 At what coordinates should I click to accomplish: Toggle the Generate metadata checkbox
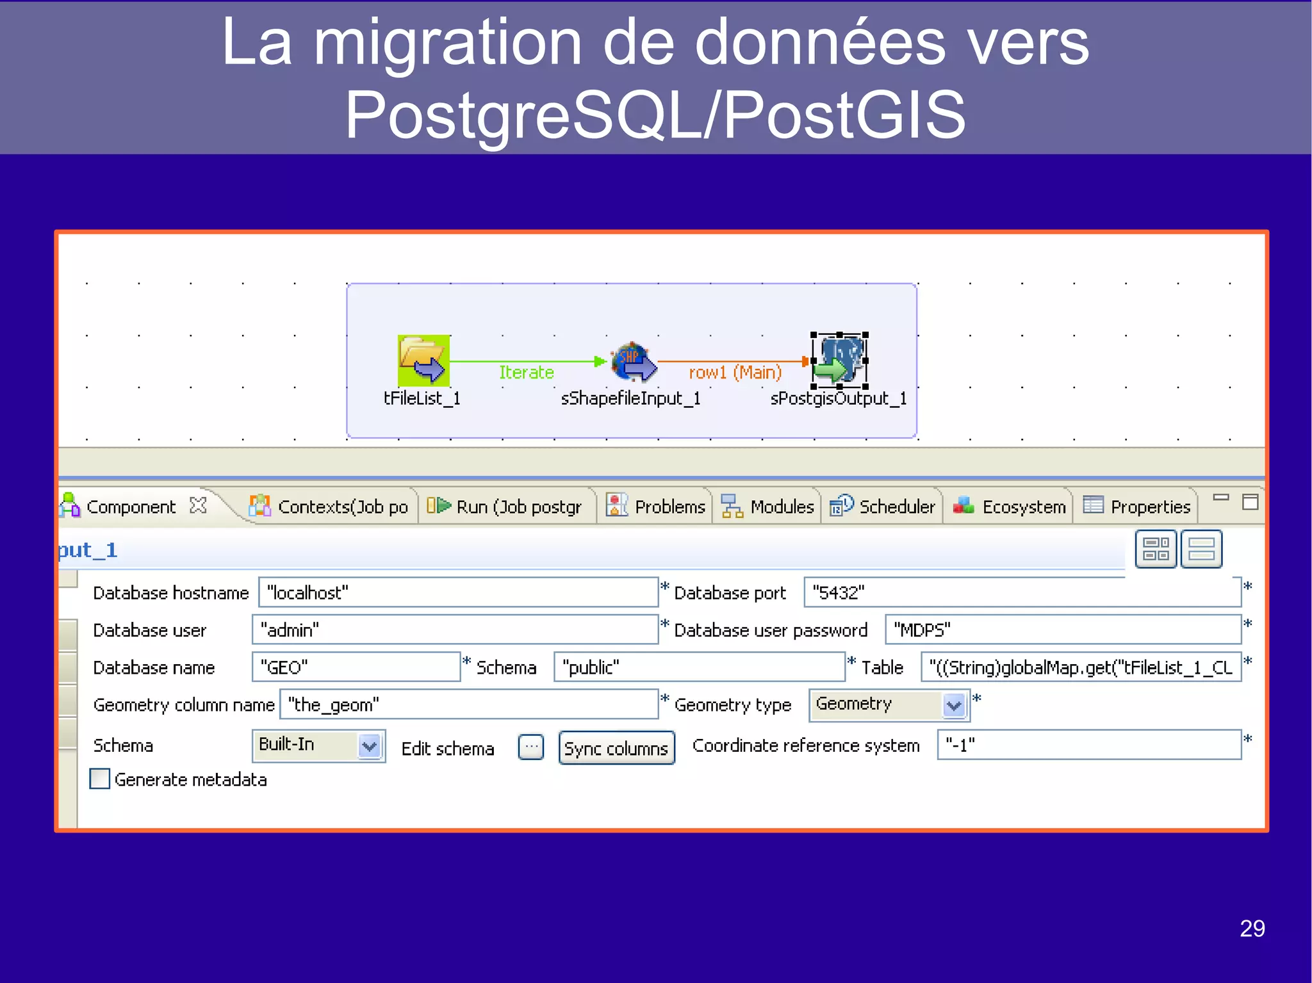pyautogui.click(x=99, y=779)
